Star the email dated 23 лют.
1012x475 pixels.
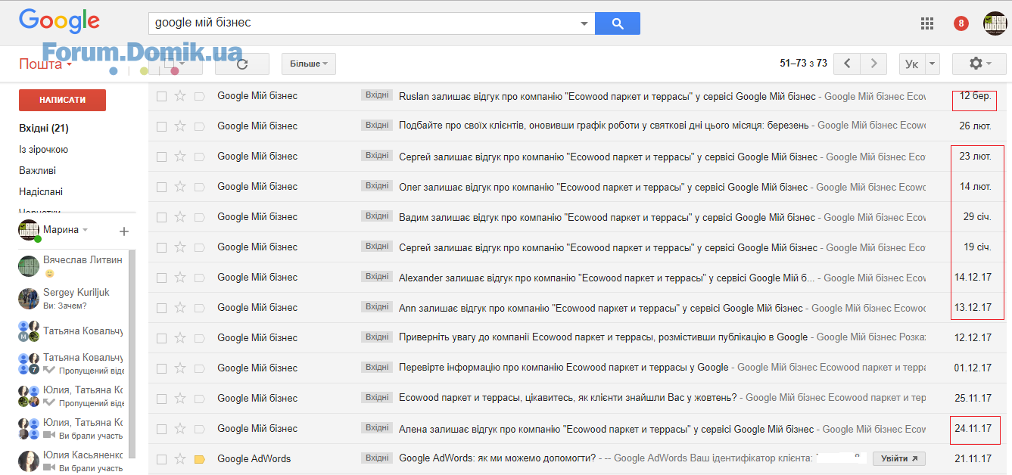180,157
